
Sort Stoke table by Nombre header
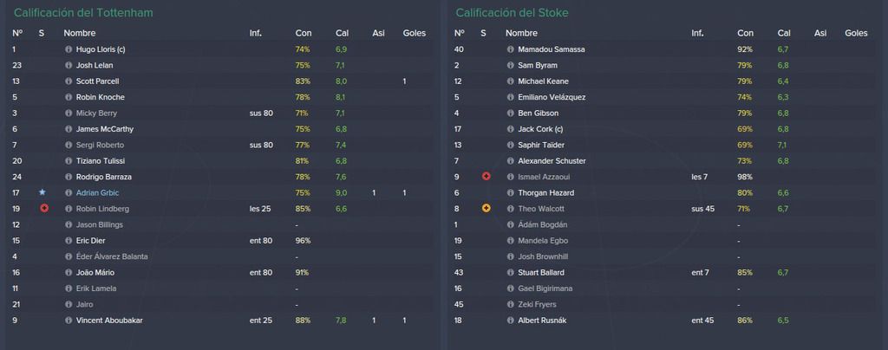tap(521, 34)
